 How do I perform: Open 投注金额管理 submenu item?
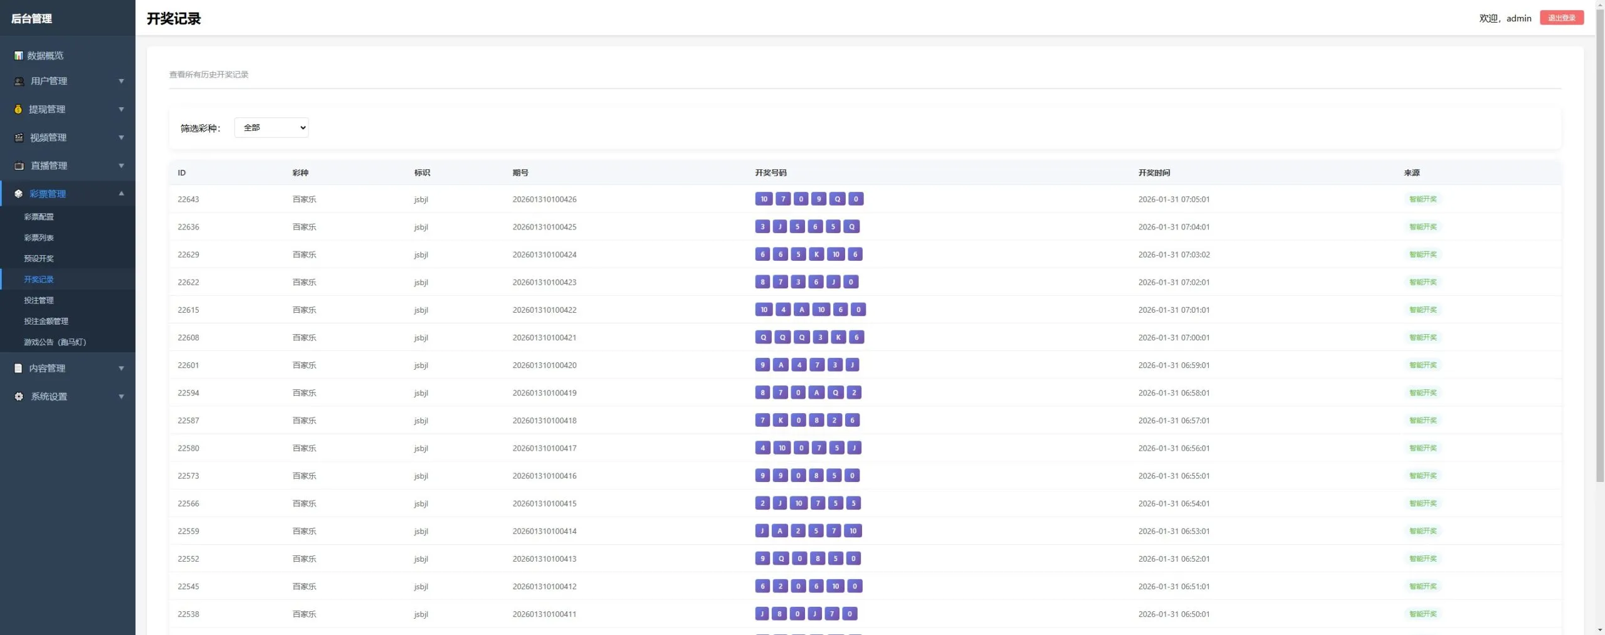point(46,321)
